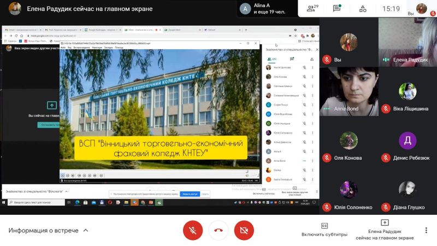Click the play button in the video player

click(x=63, y=175)
